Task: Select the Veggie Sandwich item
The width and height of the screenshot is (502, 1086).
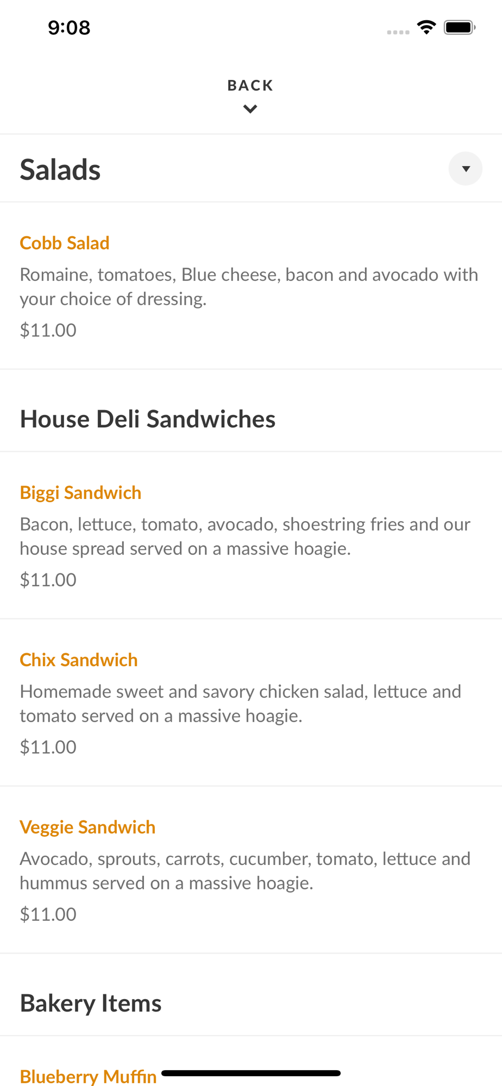Action: (87, 827)
